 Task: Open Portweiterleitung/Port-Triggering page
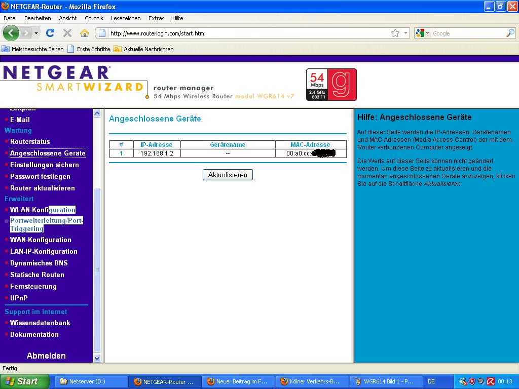click(x=46, y=224)
